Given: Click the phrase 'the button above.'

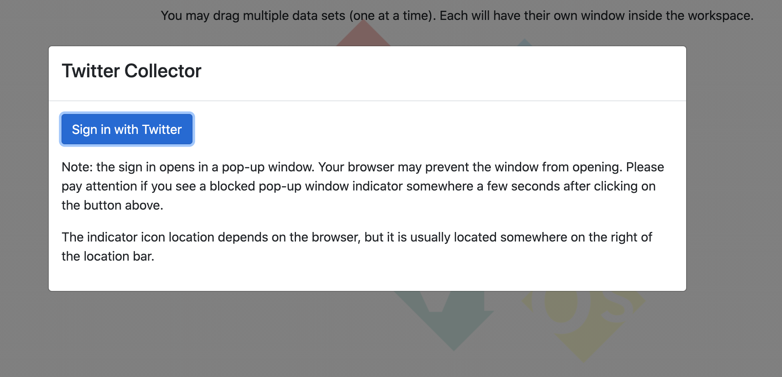Looking at the screenshot, I should click(x=112, y=205).
